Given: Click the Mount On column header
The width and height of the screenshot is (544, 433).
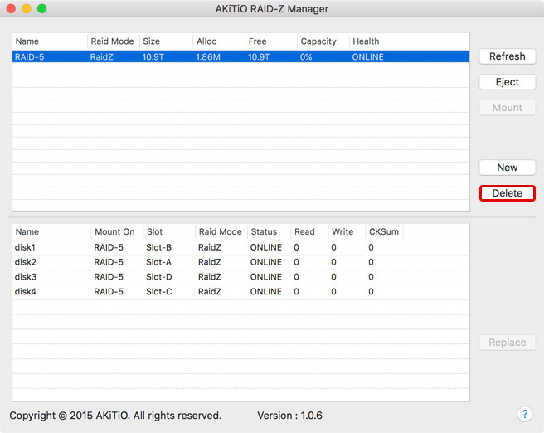Looking at the screenshot, I should (115, 232).
